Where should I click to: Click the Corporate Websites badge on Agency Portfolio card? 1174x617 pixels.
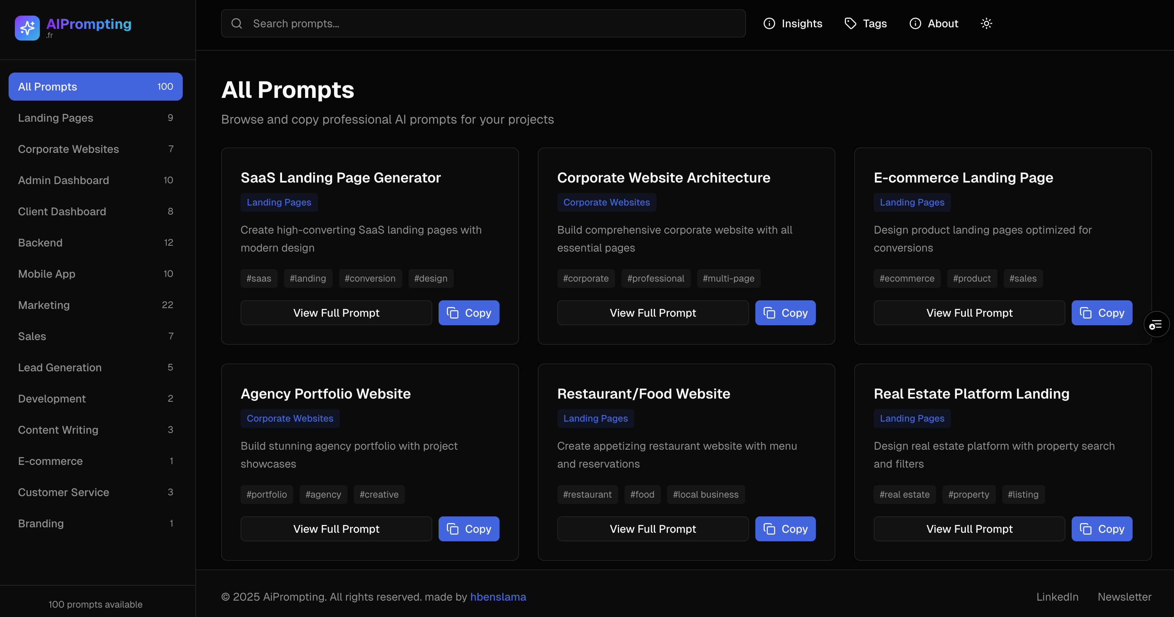coord(290,418)
